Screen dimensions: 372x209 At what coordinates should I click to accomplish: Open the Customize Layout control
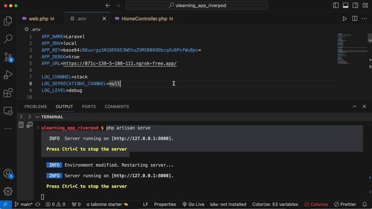(365, 5)
